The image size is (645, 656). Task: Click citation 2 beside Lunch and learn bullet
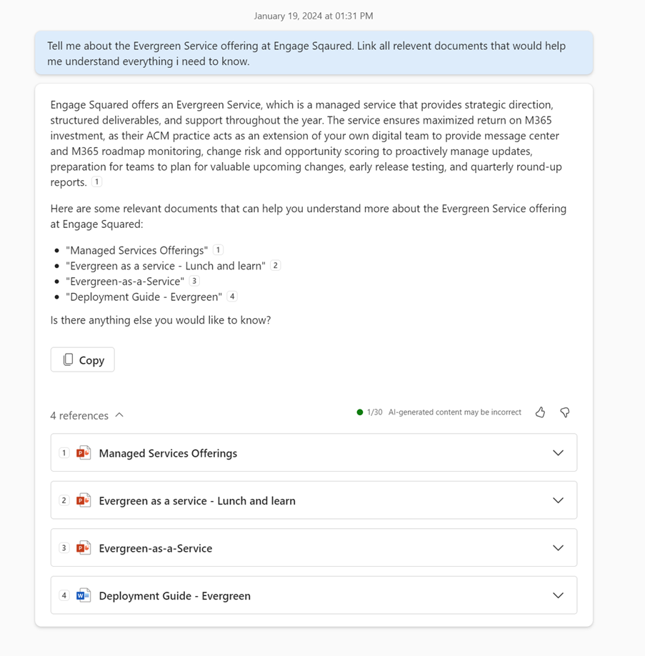(x=275, y=266)
